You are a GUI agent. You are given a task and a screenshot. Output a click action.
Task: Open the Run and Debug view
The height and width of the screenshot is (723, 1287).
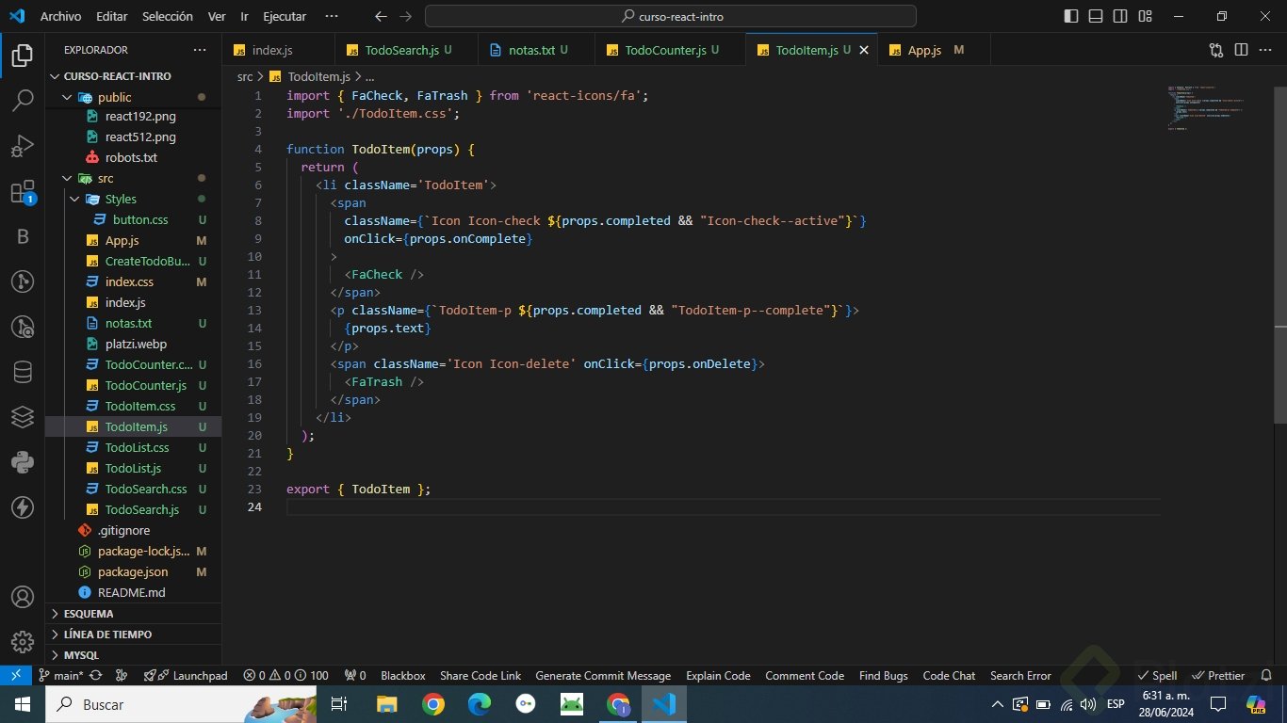[x=23, y=147]
